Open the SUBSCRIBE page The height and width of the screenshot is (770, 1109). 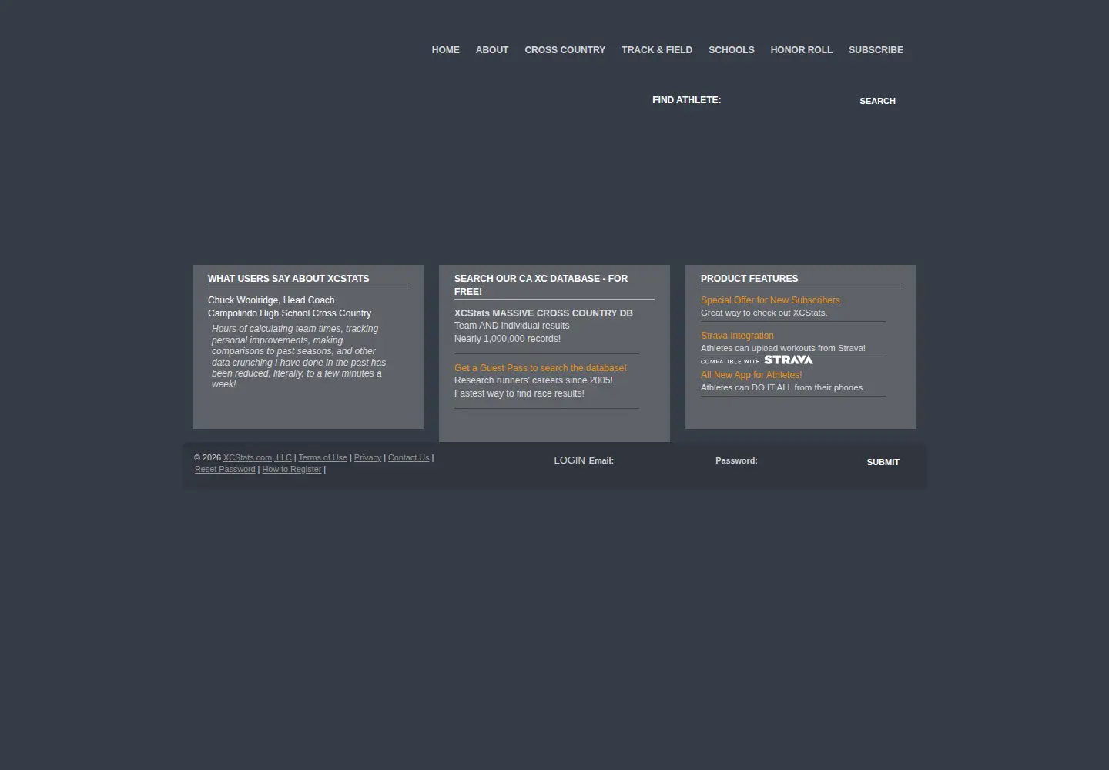[x=876, y=50]
